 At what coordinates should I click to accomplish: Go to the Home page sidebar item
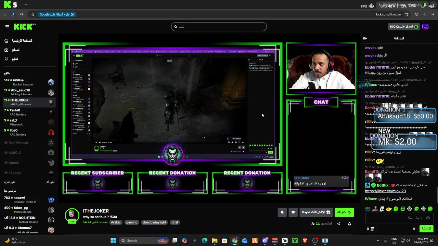click(x=18, y=41)
